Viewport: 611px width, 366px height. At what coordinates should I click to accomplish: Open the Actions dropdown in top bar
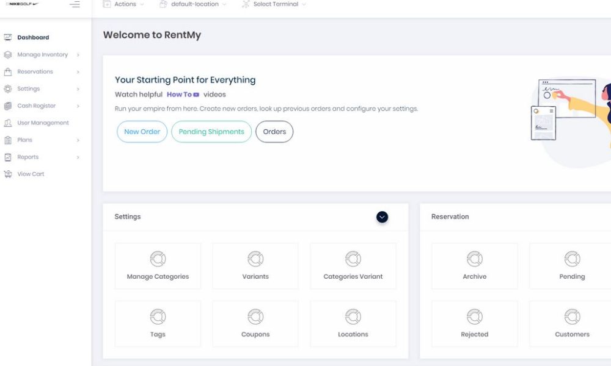click(x=124, y=4)
